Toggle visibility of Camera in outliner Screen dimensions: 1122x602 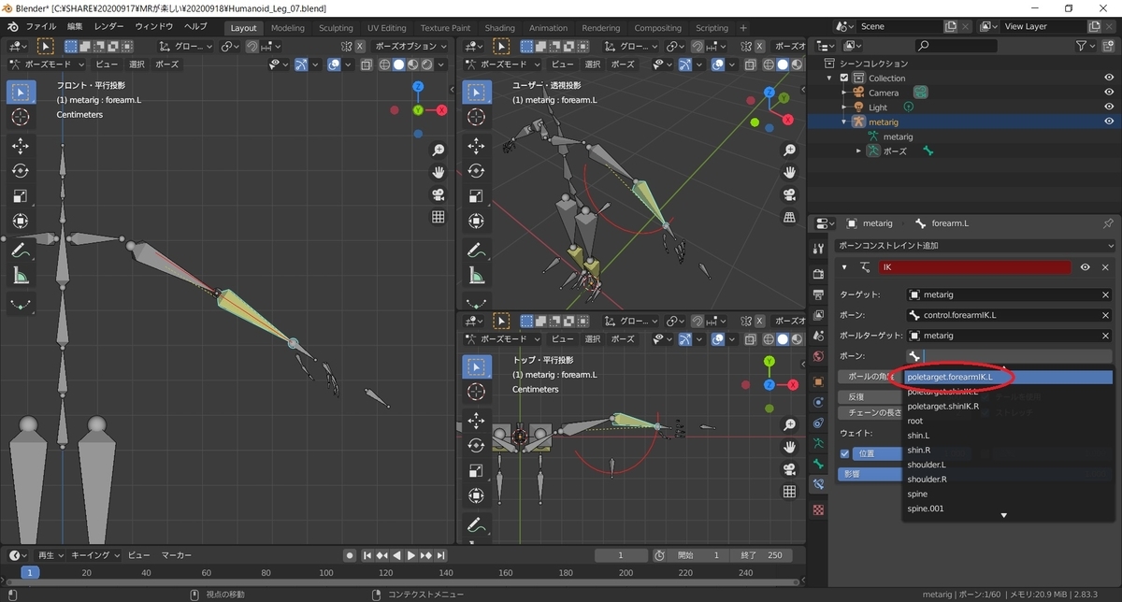coord(1109,93)
